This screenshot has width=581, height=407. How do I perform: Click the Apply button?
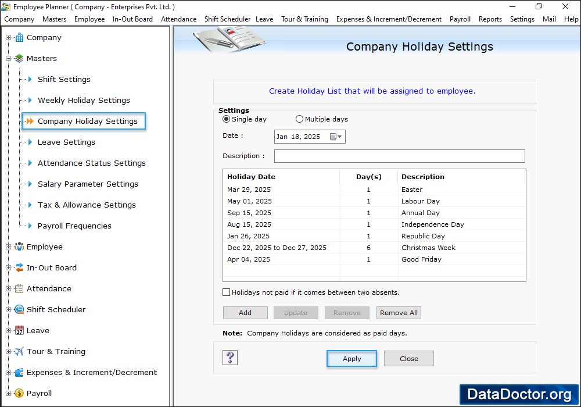(352, 358)
